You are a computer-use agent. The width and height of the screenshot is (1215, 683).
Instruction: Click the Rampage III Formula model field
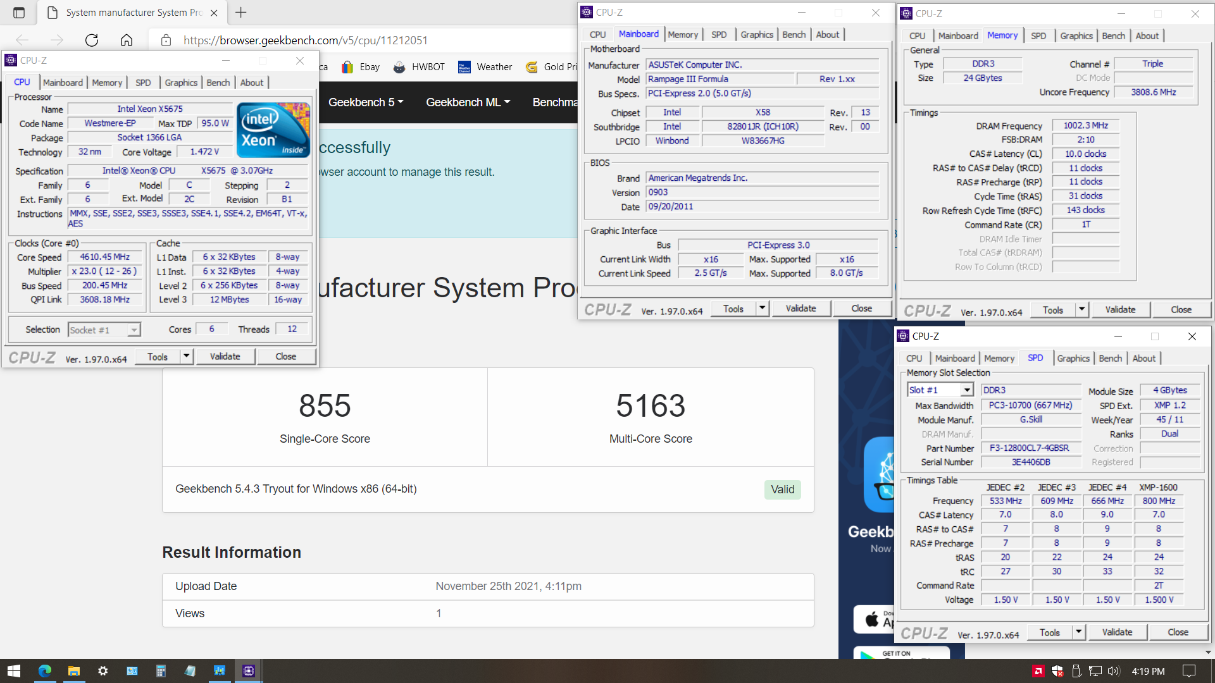click(720, 79)
